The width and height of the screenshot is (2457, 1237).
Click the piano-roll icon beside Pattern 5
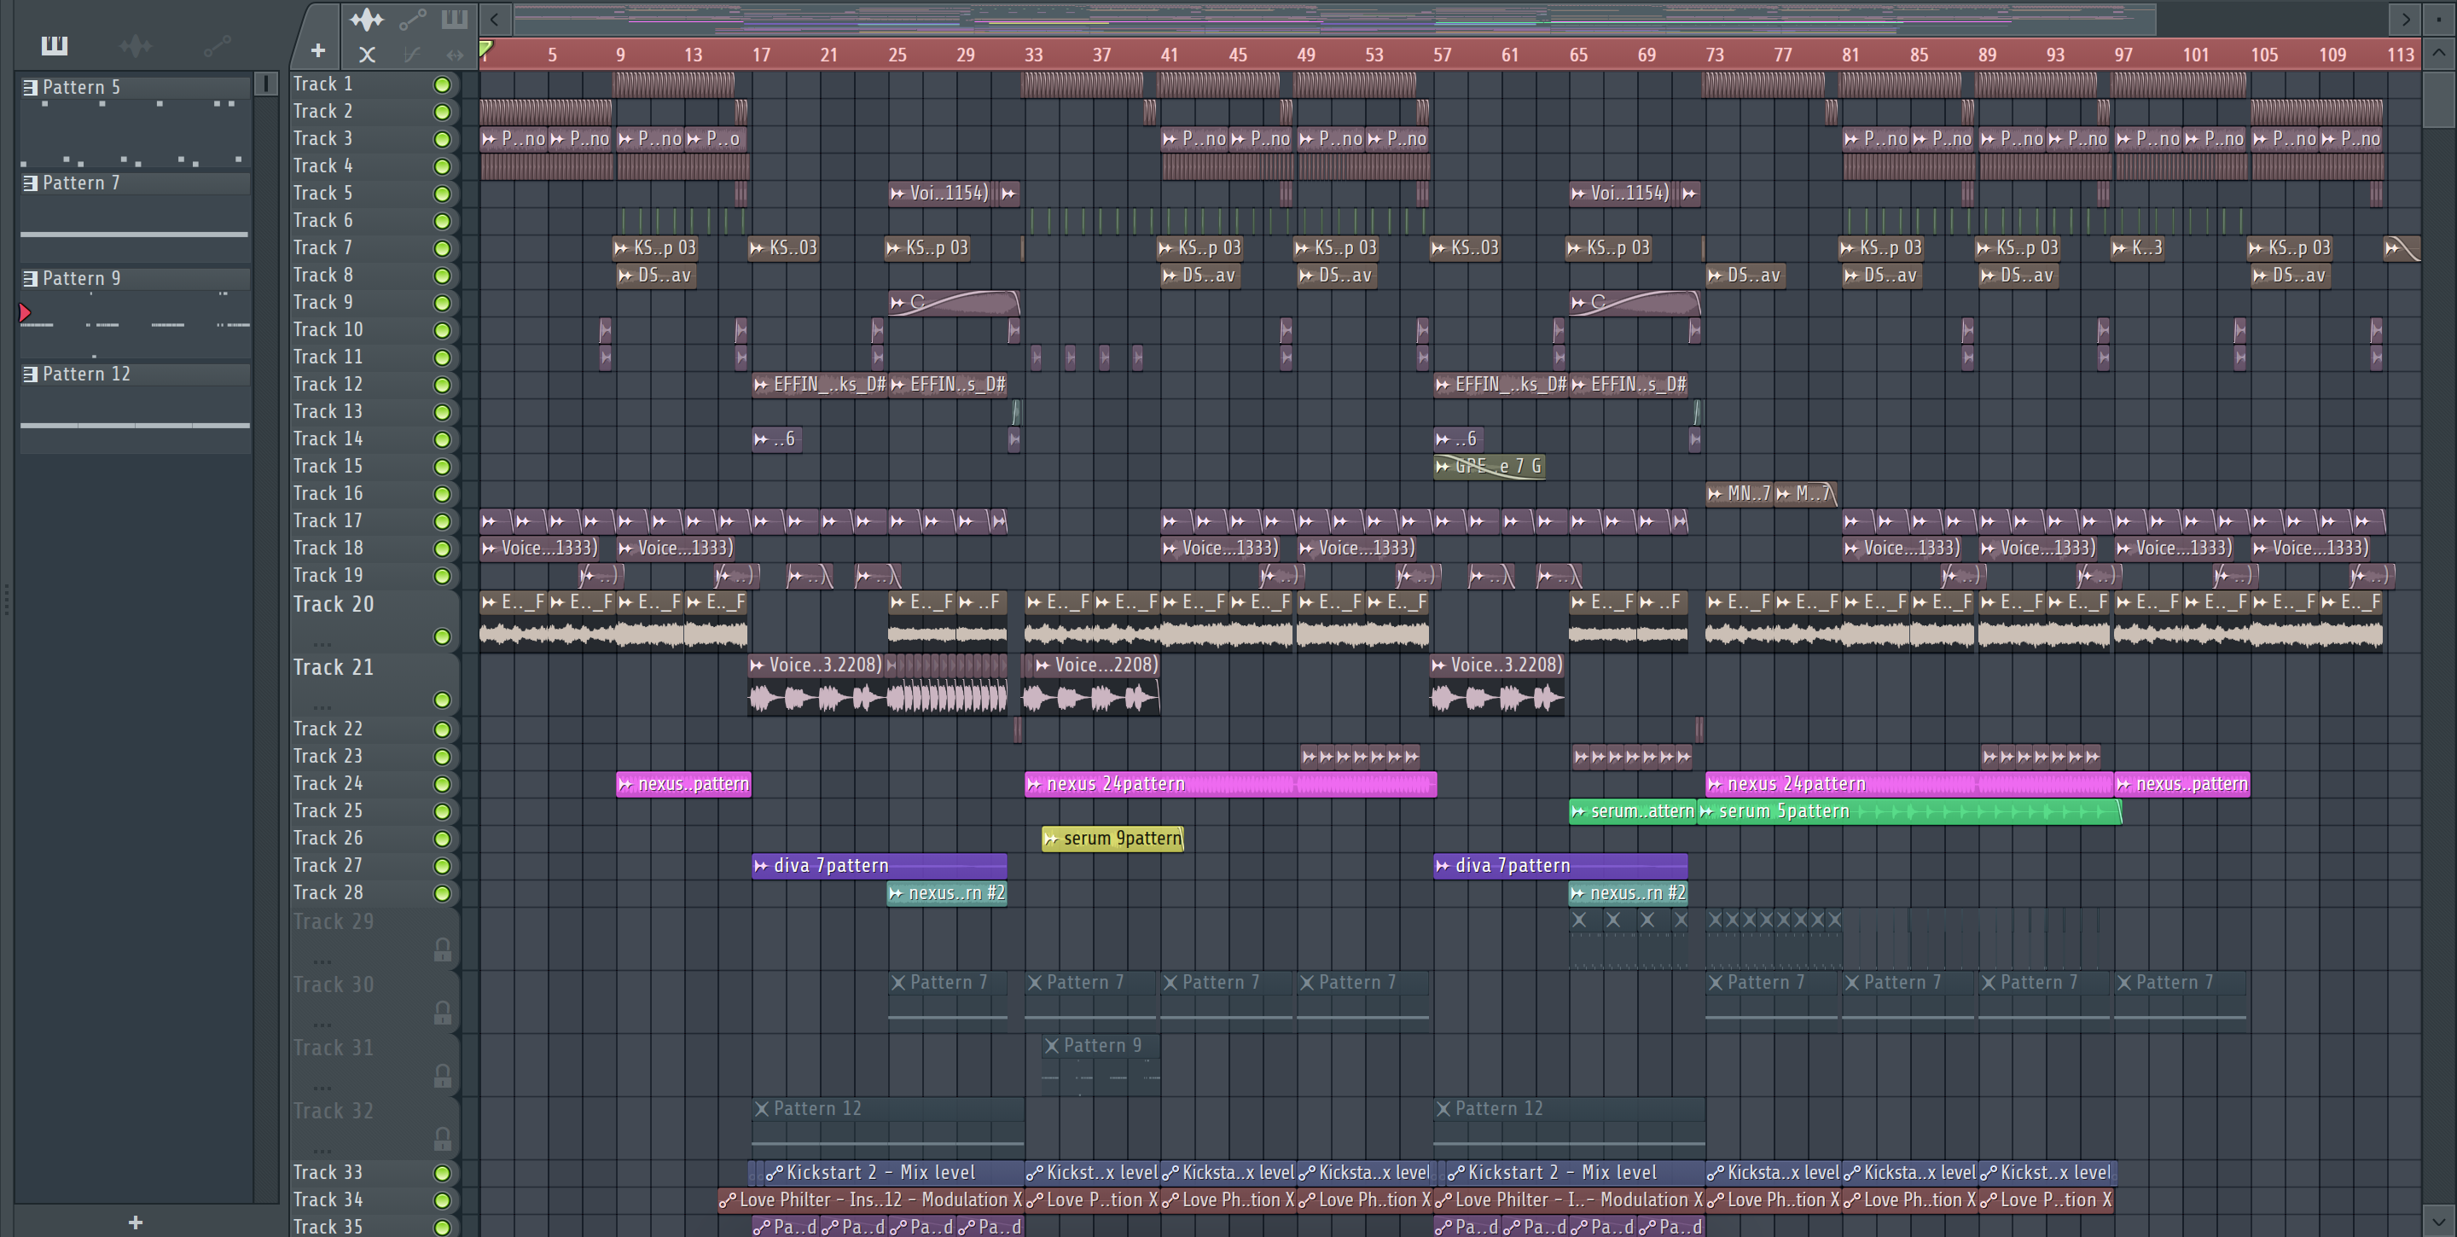coord(31,87)
